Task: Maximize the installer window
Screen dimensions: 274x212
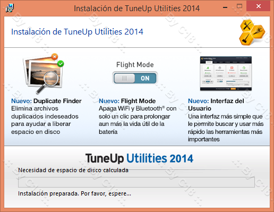Action: point(239,6)
